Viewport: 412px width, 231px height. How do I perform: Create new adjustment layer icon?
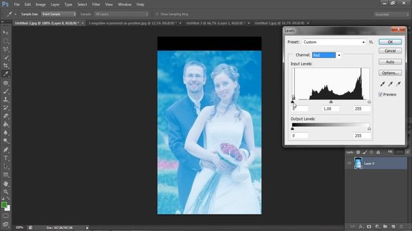coord(377,227)
